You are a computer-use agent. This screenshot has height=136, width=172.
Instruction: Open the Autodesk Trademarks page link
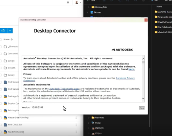pos(64,89)
